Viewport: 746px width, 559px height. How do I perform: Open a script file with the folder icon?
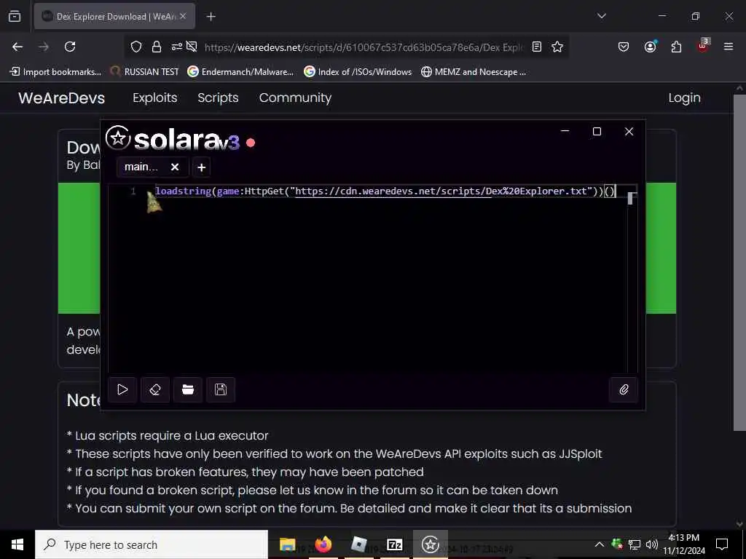click(x=188, y=390)
